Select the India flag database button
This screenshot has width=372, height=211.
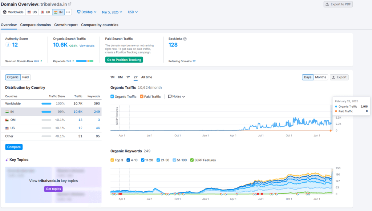[x=58, y=12]
